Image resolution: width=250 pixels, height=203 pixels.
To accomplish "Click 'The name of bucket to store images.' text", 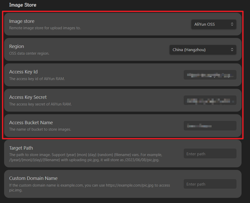I will pos(40,129).
